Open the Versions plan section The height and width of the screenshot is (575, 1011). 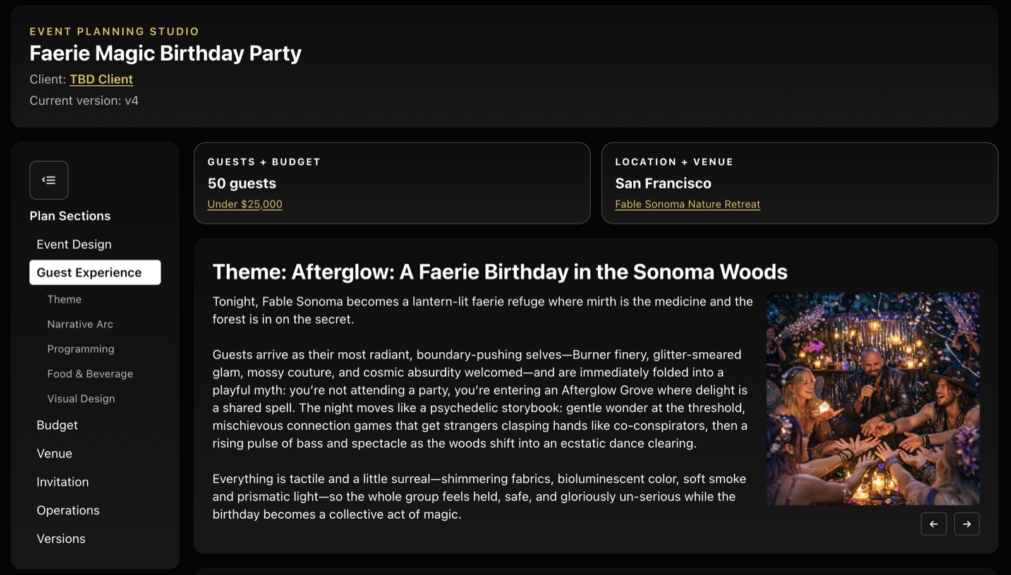click(x=61, y=539)
